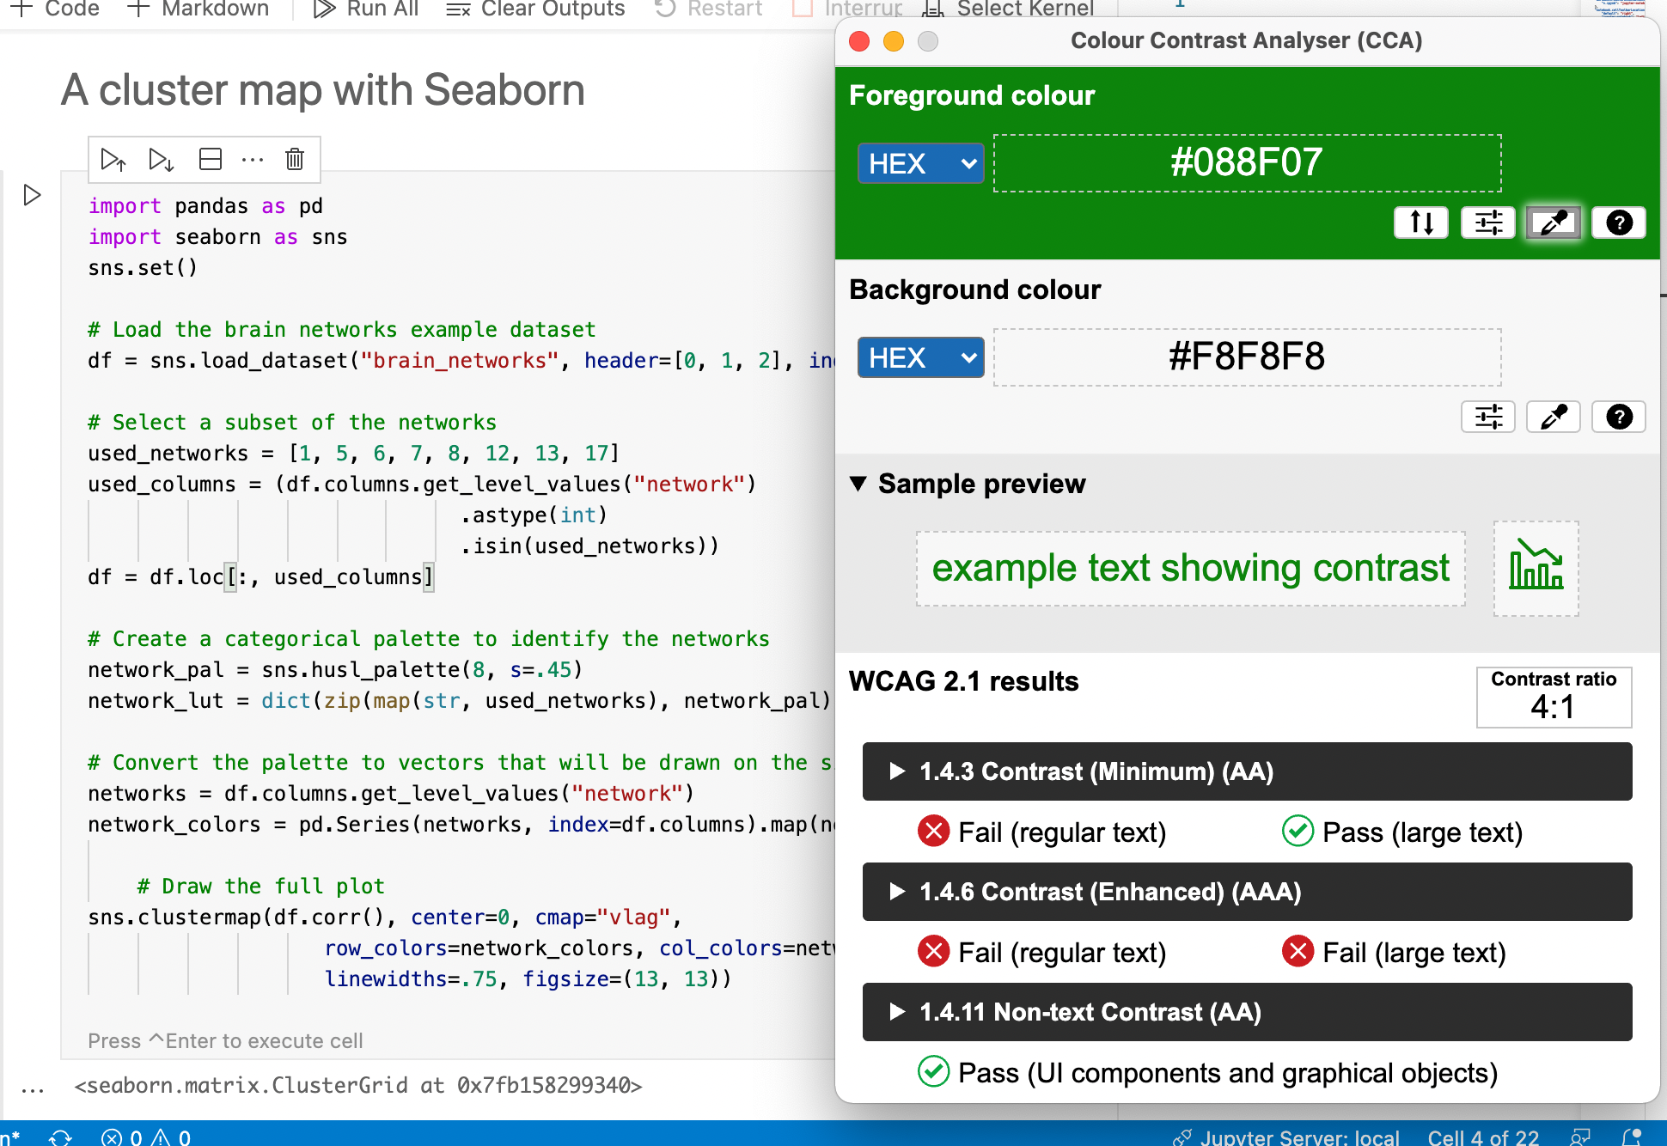The height and width of the screenshot is (1146, 1667).
Task: Open help for background colour
Action: pos(1618,417)
